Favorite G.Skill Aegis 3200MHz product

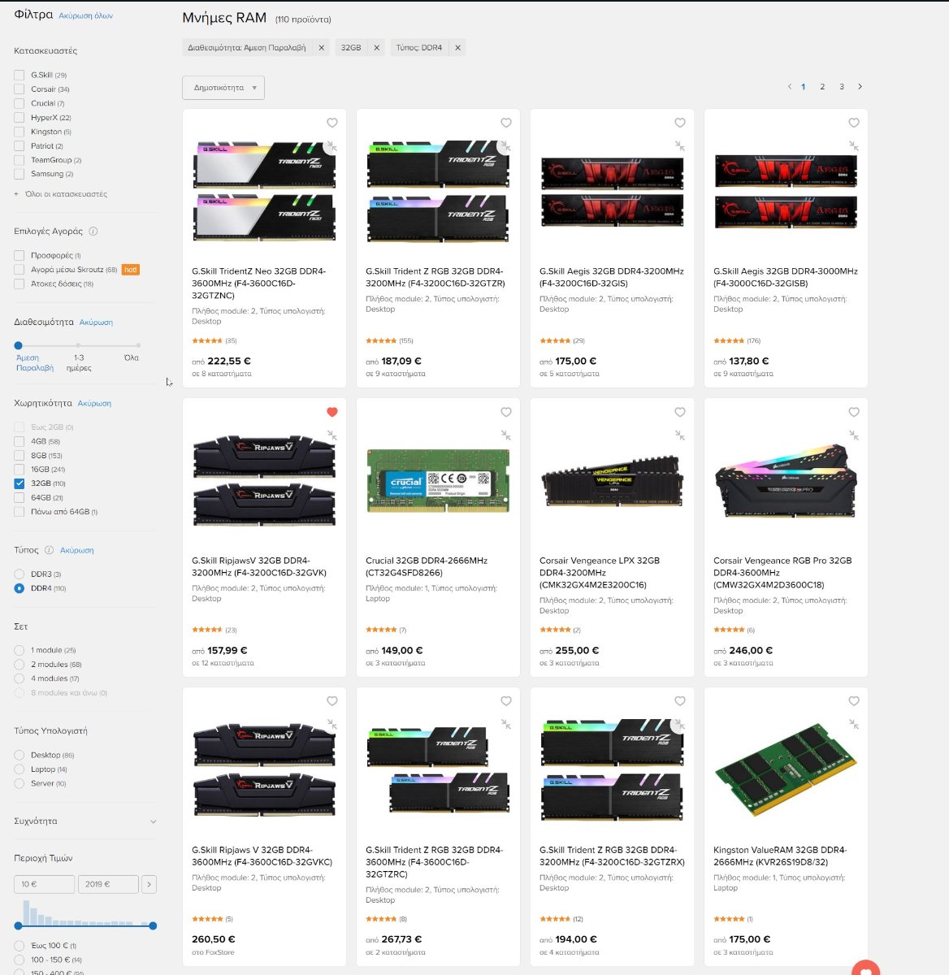[680, 123]
